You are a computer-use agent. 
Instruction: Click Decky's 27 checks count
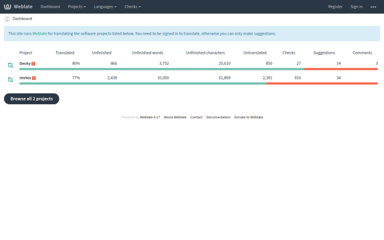(x=299, y=63)
